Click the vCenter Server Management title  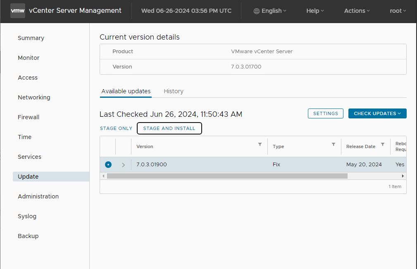pos(75,11)
